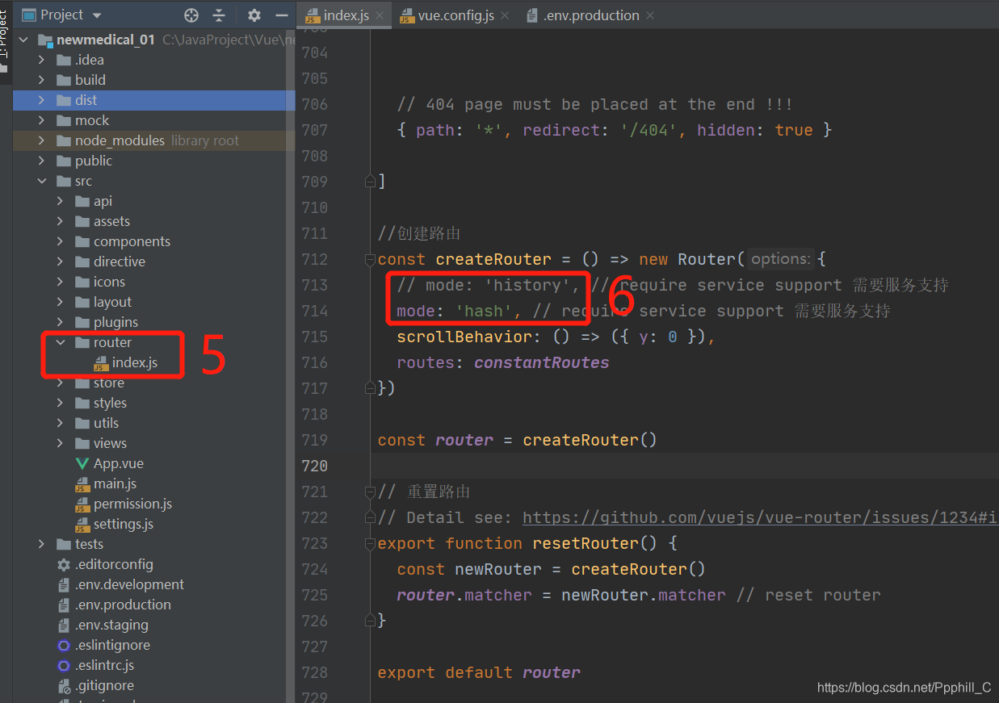Open Project panel settings gear
The width and height of the screenshot is (999, 703).
tap(254, 15)
